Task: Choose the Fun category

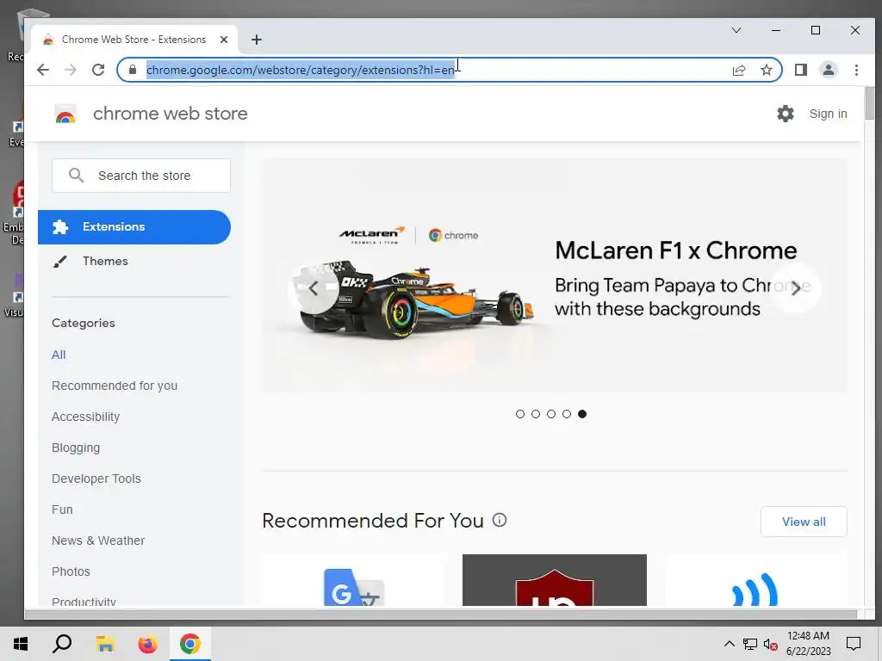Action: (x=62, y=510)
